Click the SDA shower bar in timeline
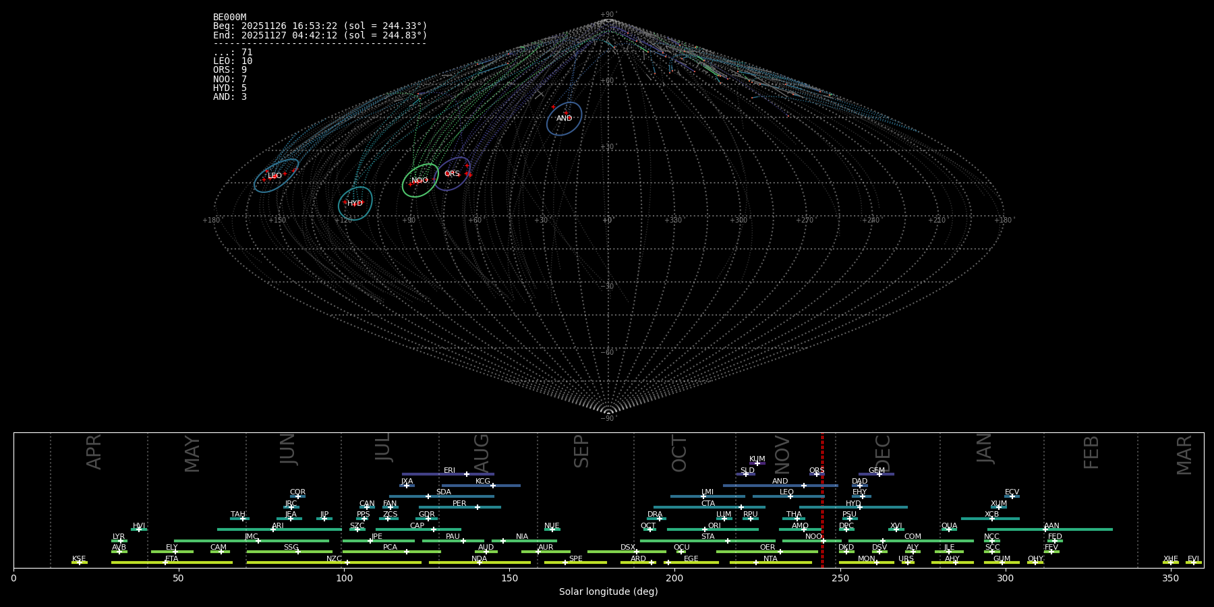 tap(442, 496)
